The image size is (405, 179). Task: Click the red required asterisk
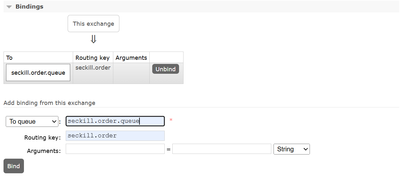coord(171,120)
